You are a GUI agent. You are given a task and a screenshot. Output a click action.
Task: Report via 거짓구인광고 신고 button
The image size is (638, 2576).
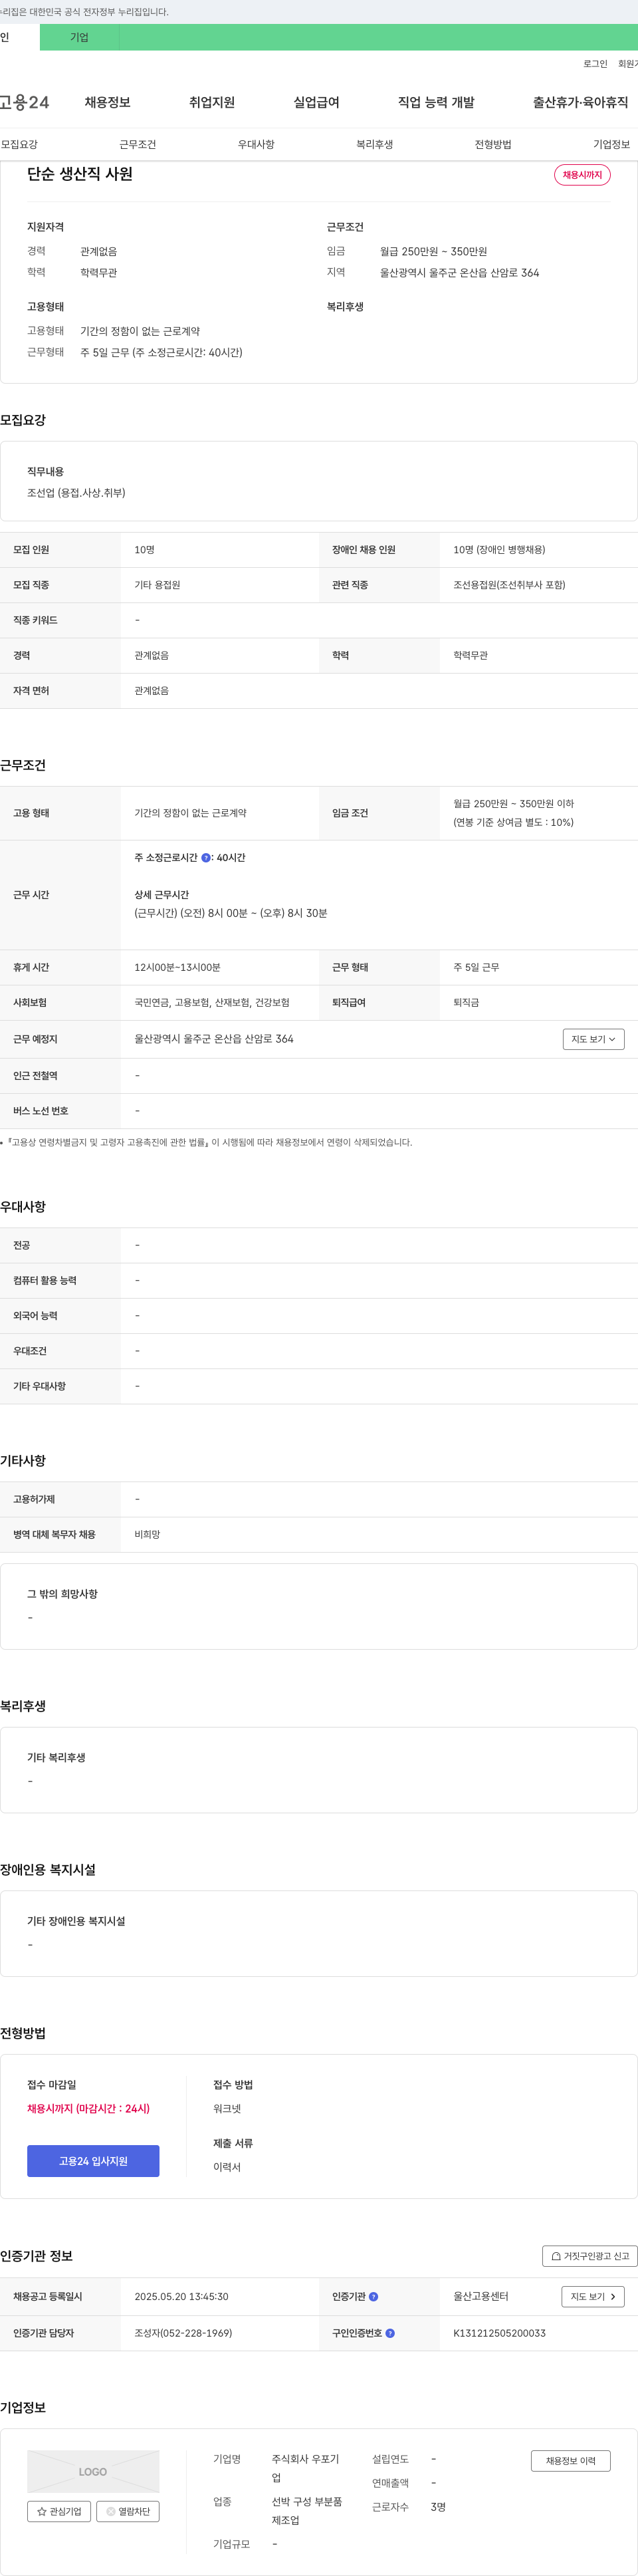(x=590, y=2256)
